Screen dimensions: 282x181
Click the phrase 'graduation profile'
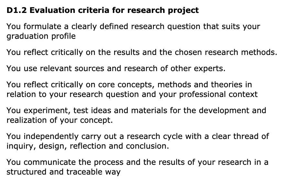41,36
